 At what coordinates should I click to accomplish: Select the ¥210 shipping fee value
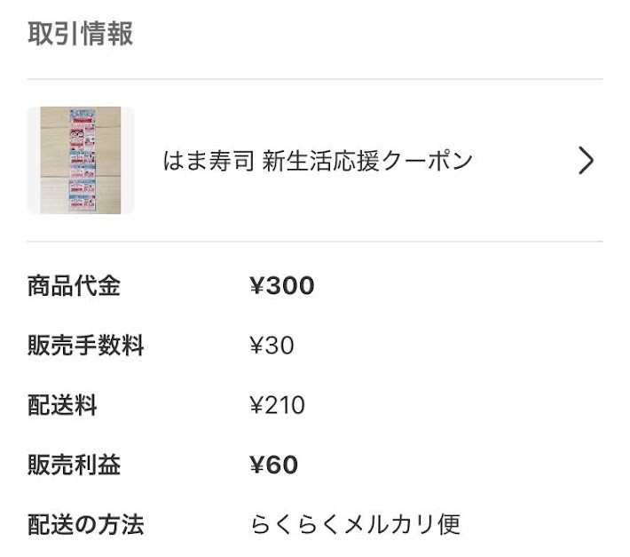pos(277,405)
